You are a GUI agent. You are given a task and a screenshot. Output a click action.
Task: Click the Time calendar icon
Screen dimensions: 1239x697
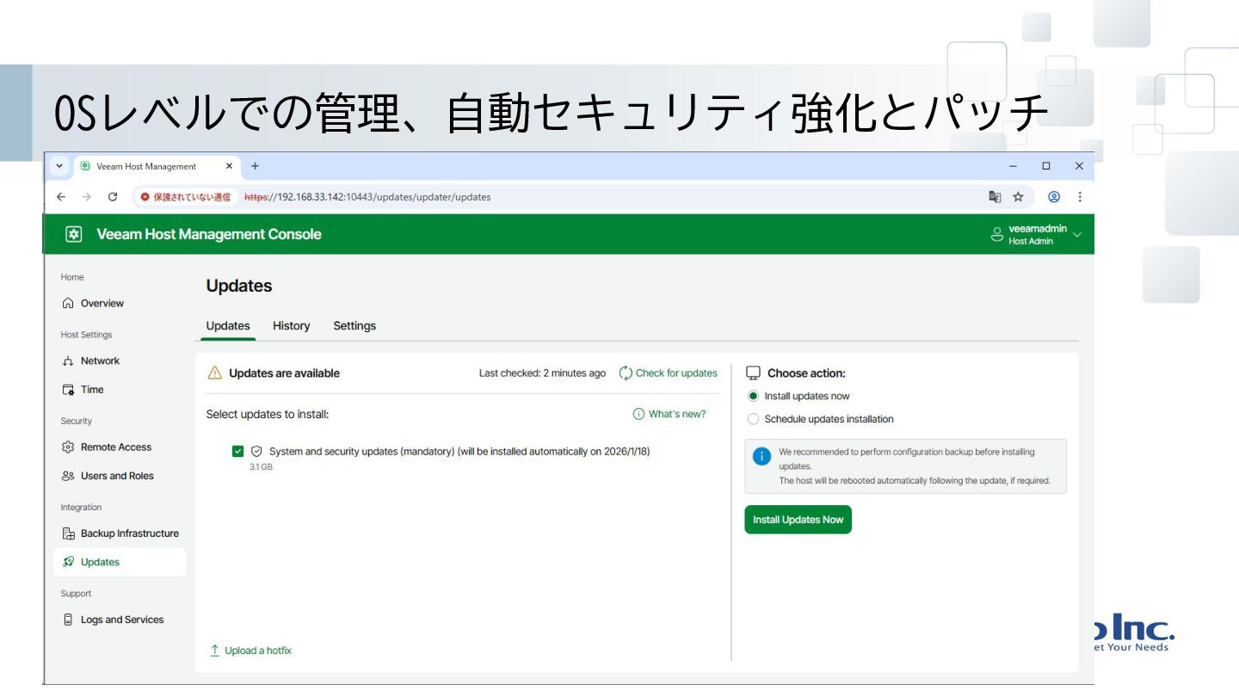pos(68,390)
